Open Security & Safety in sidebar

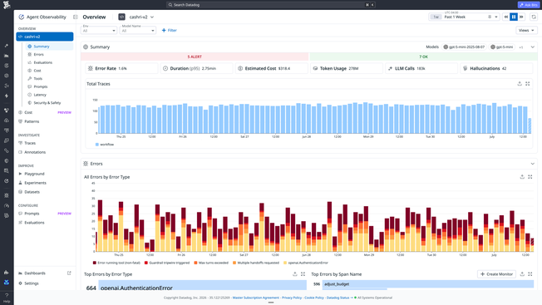coord(49,102)
